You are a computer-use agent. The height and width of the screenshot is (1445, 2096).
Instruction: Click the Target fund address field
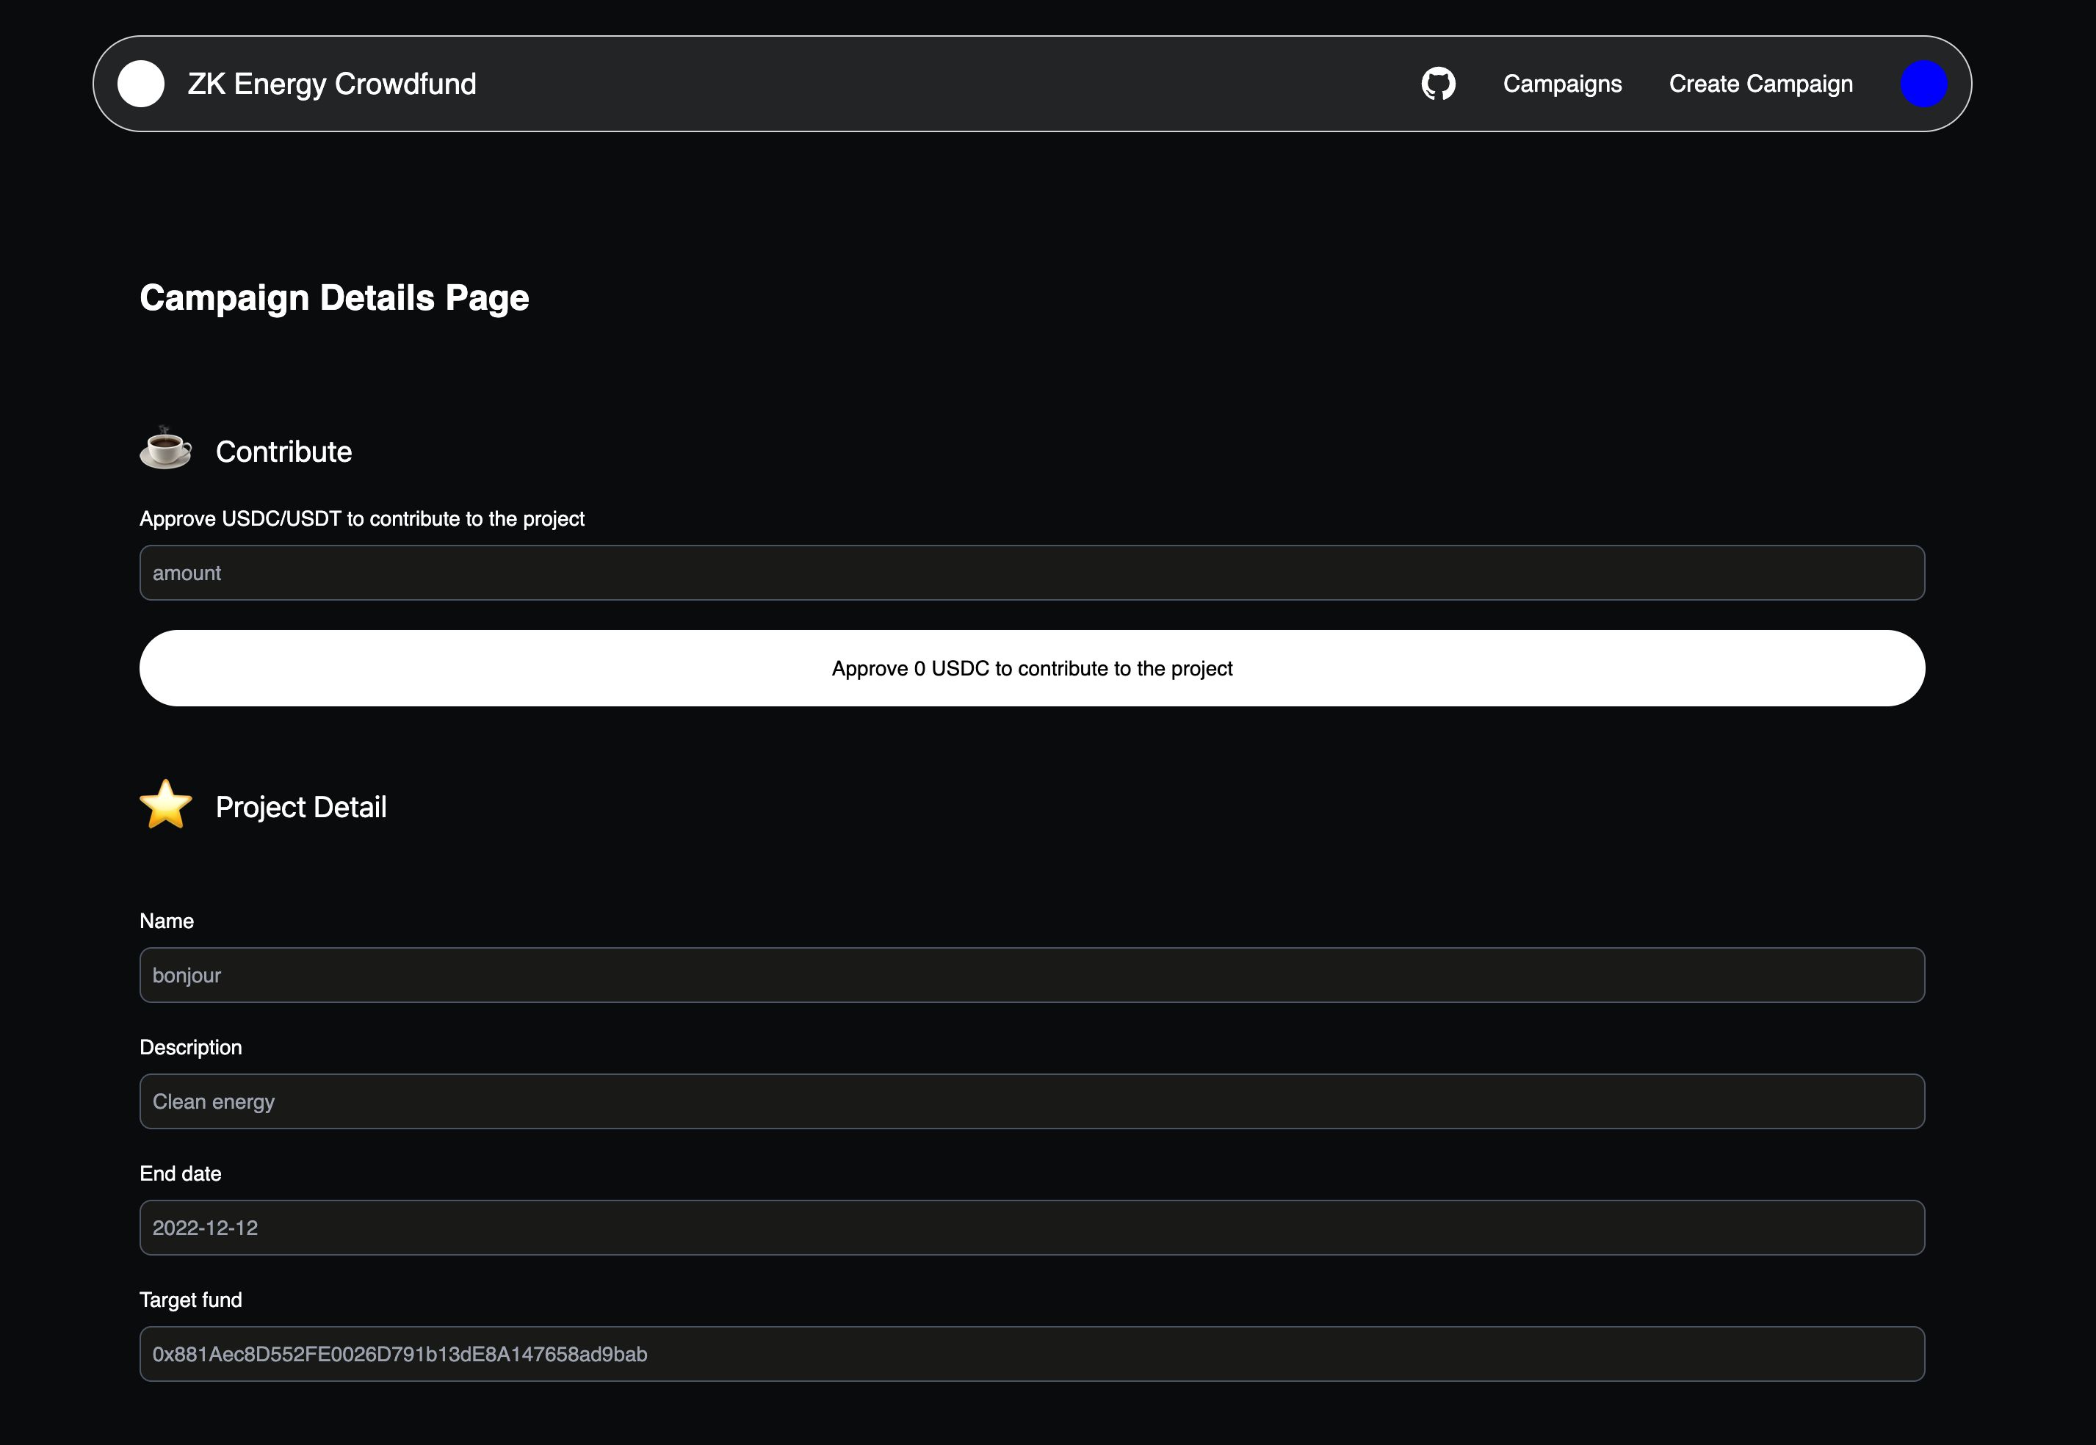tap(1030, 1354)
